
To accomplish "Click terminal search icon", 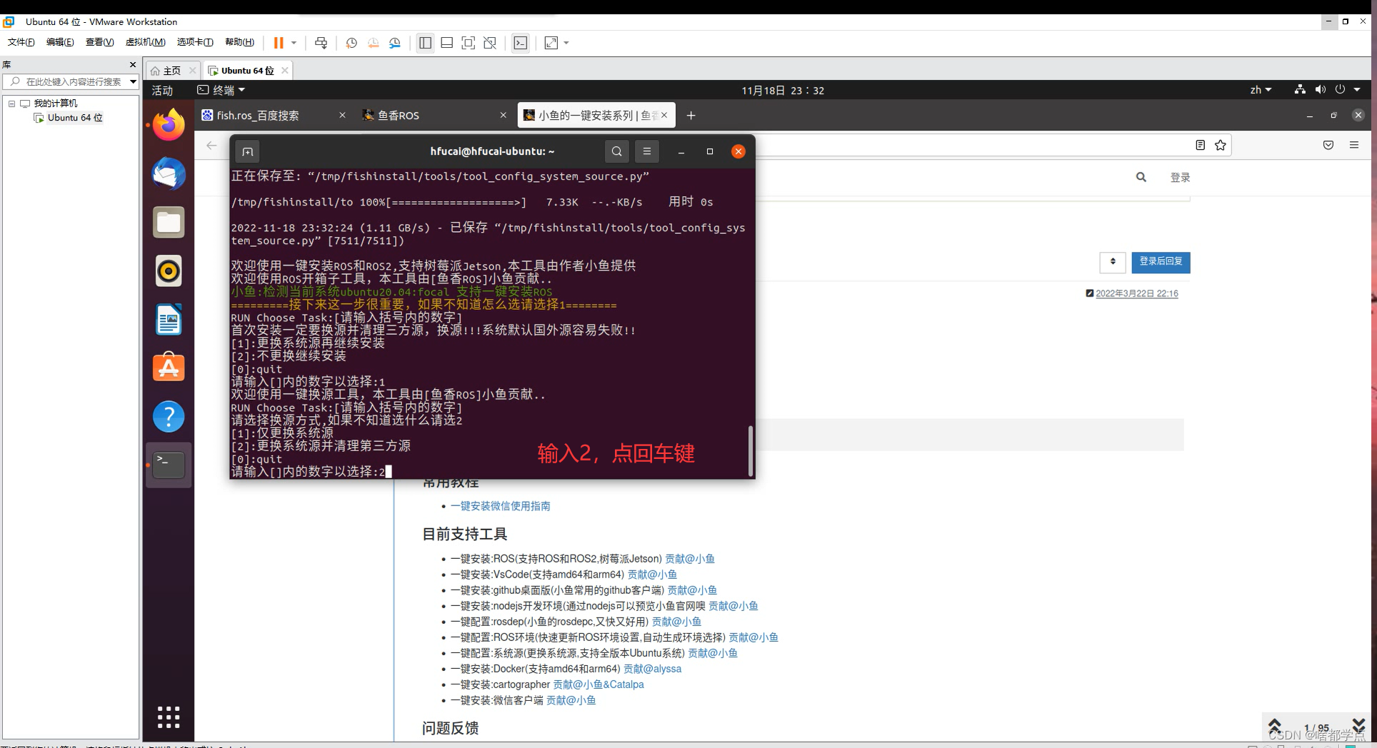I will pyautogui.click(x=617, y=151).
